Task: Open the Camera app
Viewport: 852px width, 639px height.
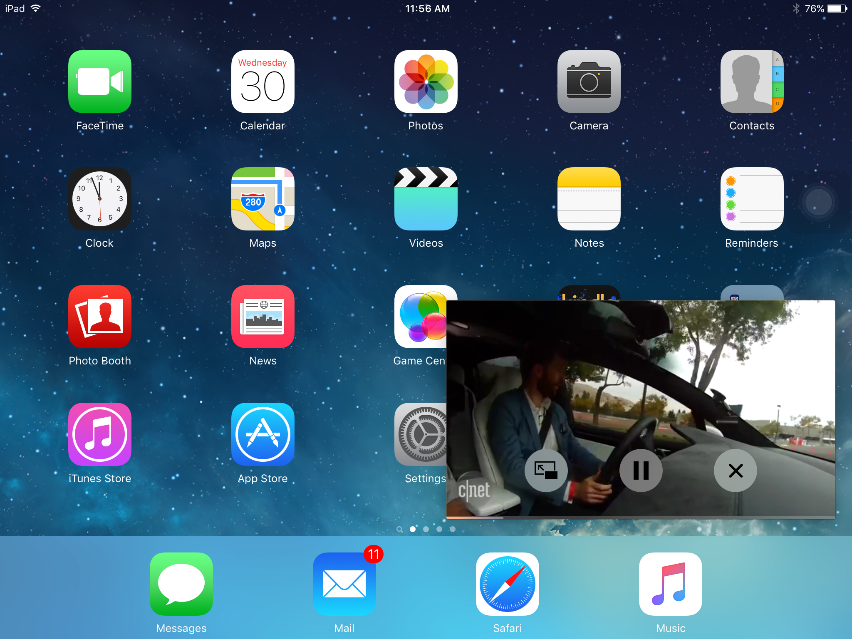Action: click(x=589, y=82)
